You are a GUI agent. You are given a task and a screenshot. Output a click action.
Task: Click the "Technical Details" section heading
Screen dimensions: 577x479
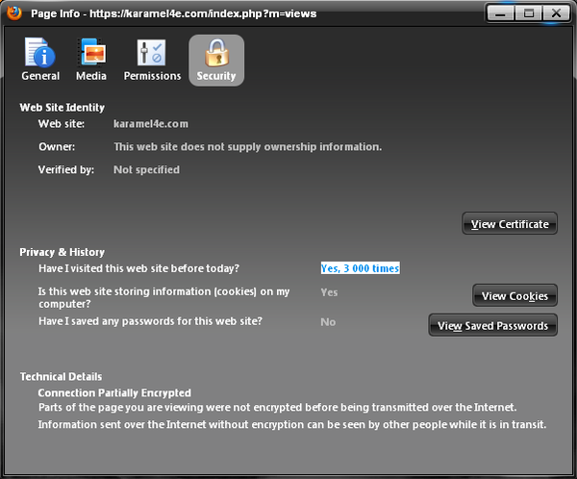point(61,377)
